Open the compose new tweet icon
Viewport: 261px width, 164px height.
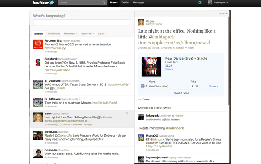coord(200,3)
